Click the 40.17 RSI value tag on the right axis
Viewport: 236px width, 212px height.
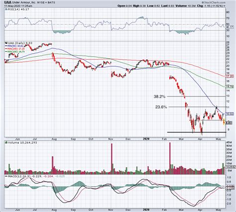tap(230, 27)
